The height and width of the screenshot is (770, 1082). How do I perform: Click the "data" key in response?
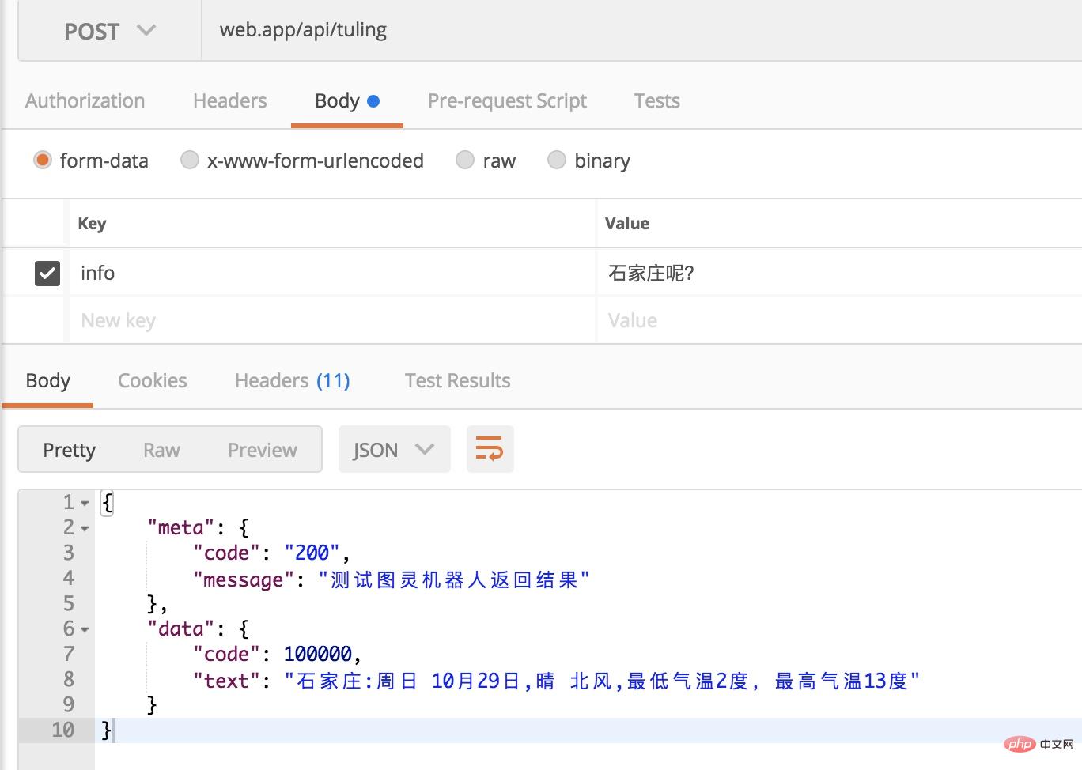click(x=181, y=628)
